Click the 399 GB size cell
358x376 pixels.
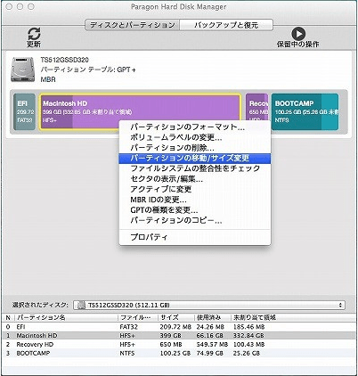(x=170, y=336)
